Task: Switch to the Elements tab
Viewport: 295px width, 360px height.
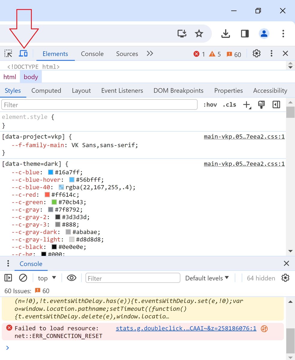Action: [x=55, y=54]
